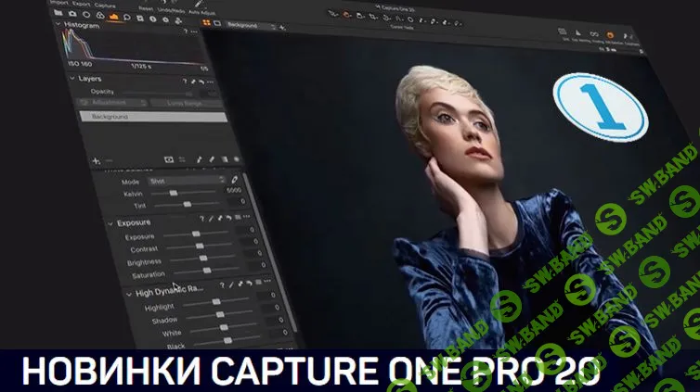Toggle the Proofing glasses icon

click(594, 34)
